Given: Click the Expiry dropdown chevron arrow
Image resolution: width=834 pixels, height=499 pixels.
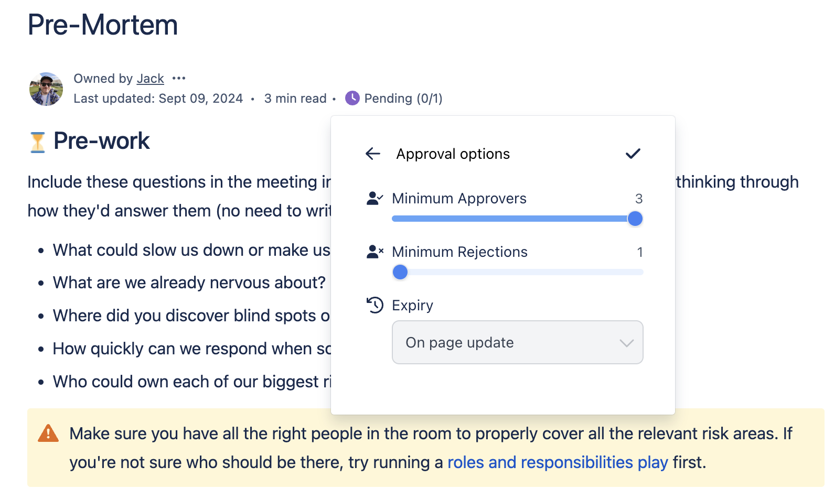Looking at the screenshot, I should tap(626, 343).
